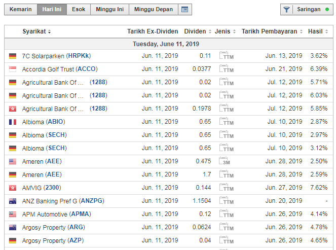This screenshot has width=336, height=250.
Task: Click the TTM type icon for AMVIG
Action: click(227, 188)
